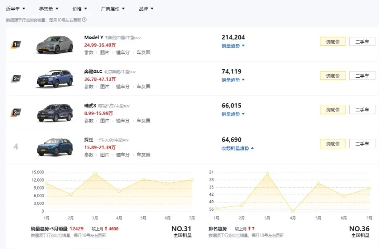This screenshot has width=379, height=249.
Task: Open 参数 for 奔驰GLC
Action: (x=89, y=87)
